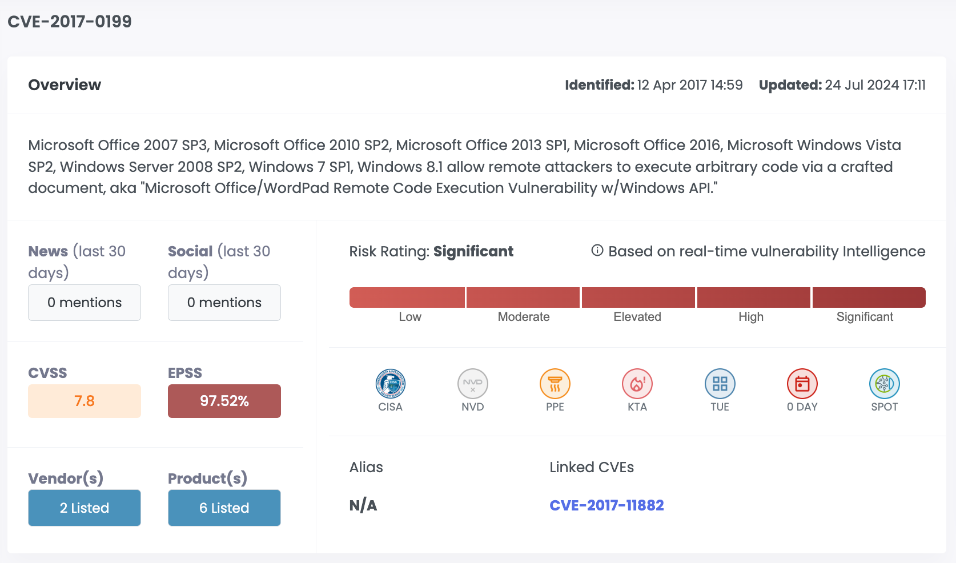Click the NVD badge icon
956x563 pixels.
[x=473, y=383]
